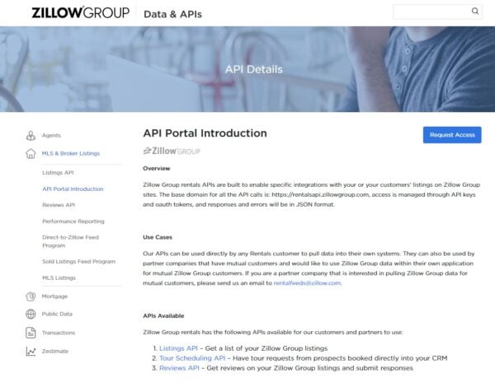Click the Public Data globe icon
Viewport: 495px width, 387px height.
[x=31, y=314]
